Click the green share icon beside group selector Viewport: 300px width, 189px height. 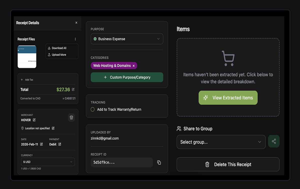coord(274,141)
